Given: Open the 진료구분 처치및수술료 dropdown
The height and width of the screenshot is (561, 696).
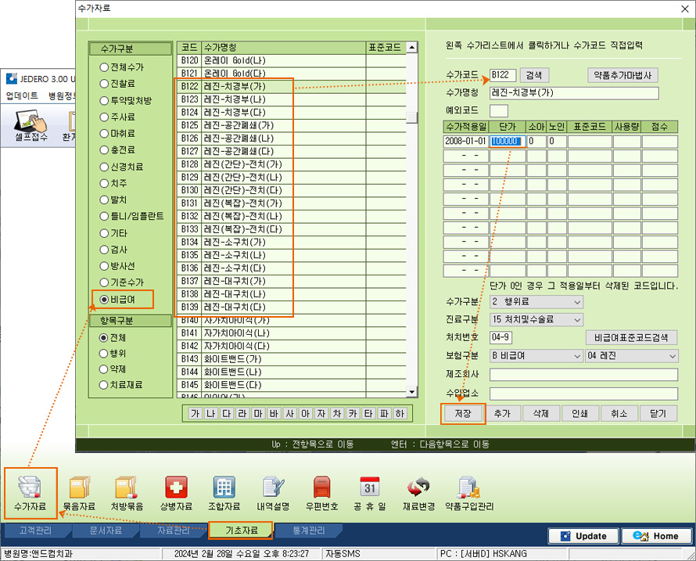Looking at the screenshot, I should [x=536, y=319].
